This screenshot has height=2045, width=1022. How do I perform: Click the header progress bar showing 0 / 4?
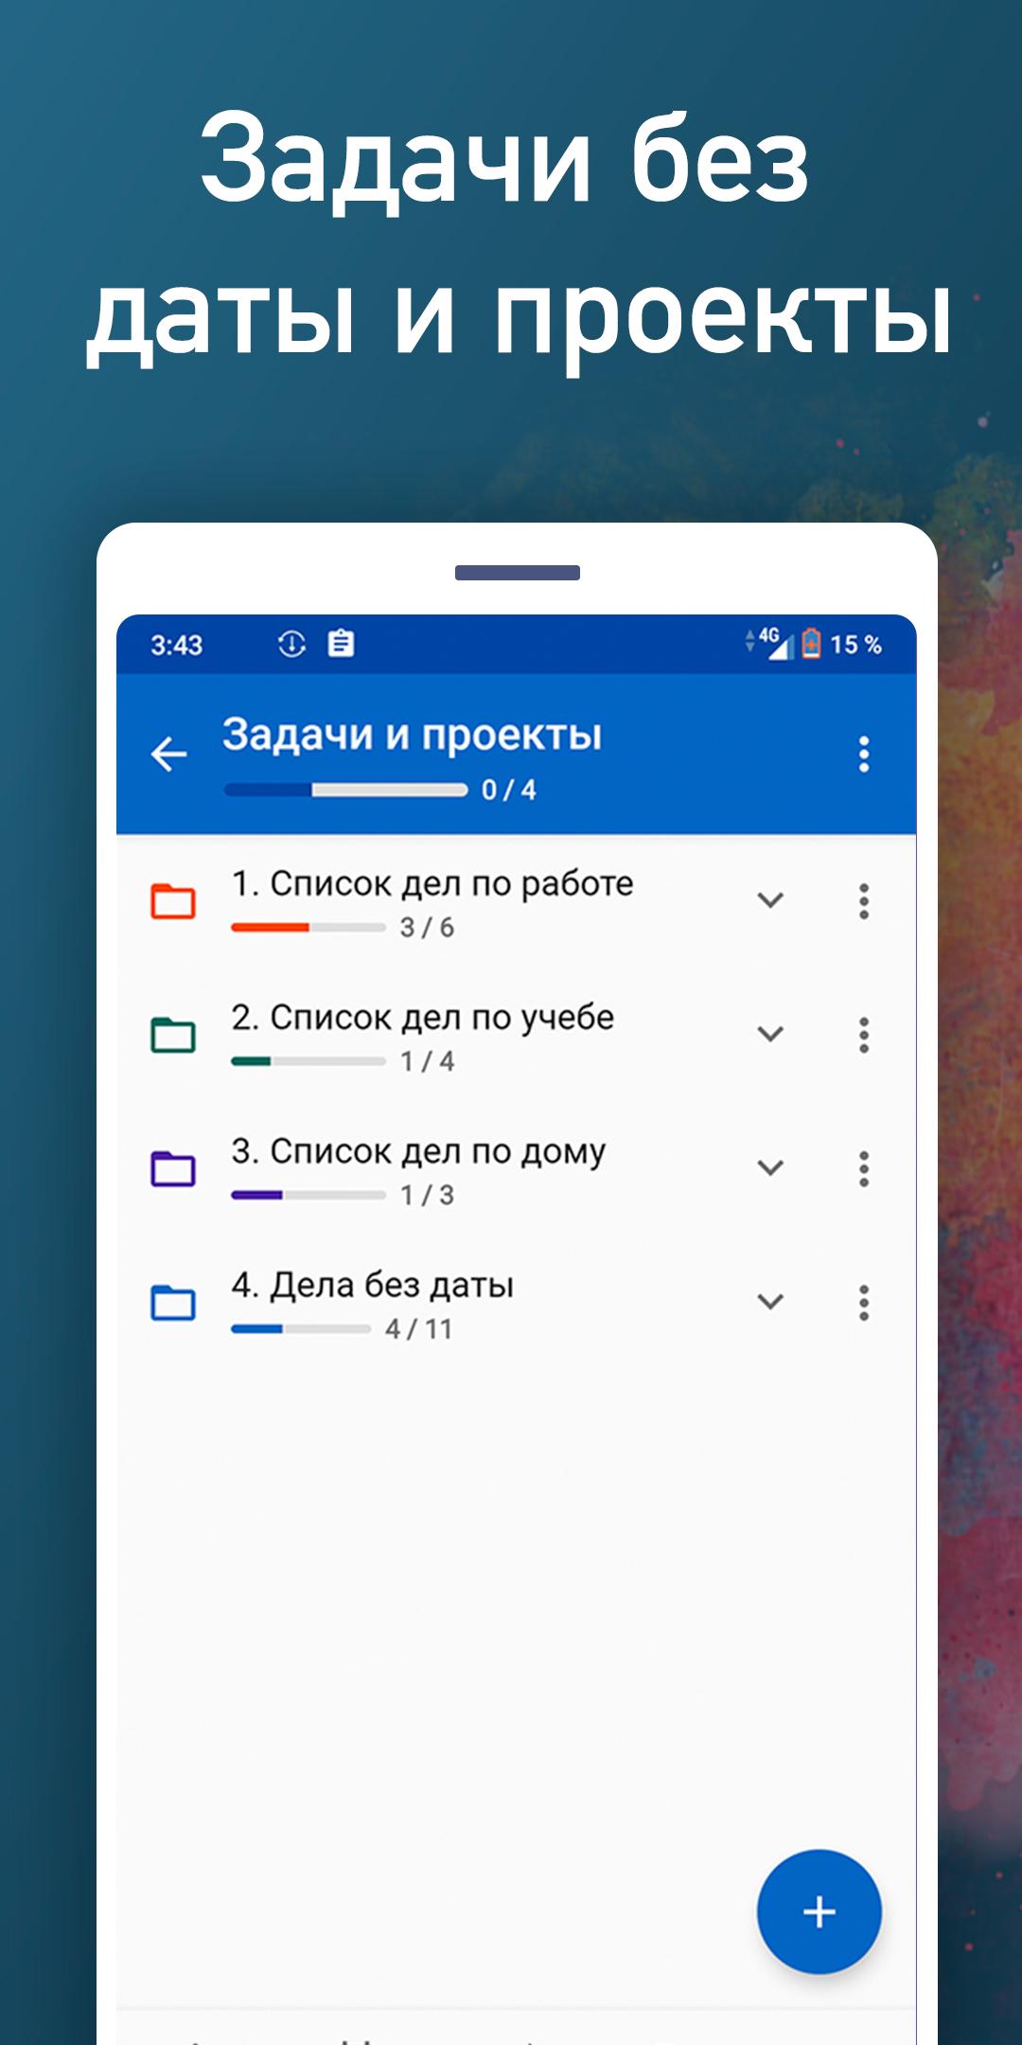point(346,790)
